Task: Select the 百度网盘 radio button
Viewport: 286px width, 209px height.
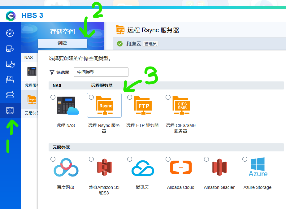Action: (x=53, y=159)
